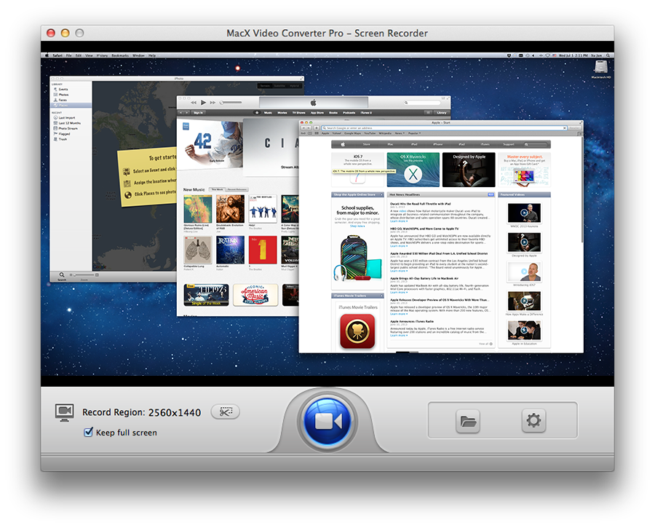Select Places in the iPhoto sidebar
This screenshot has height=528, width=655.
(64, 105)
